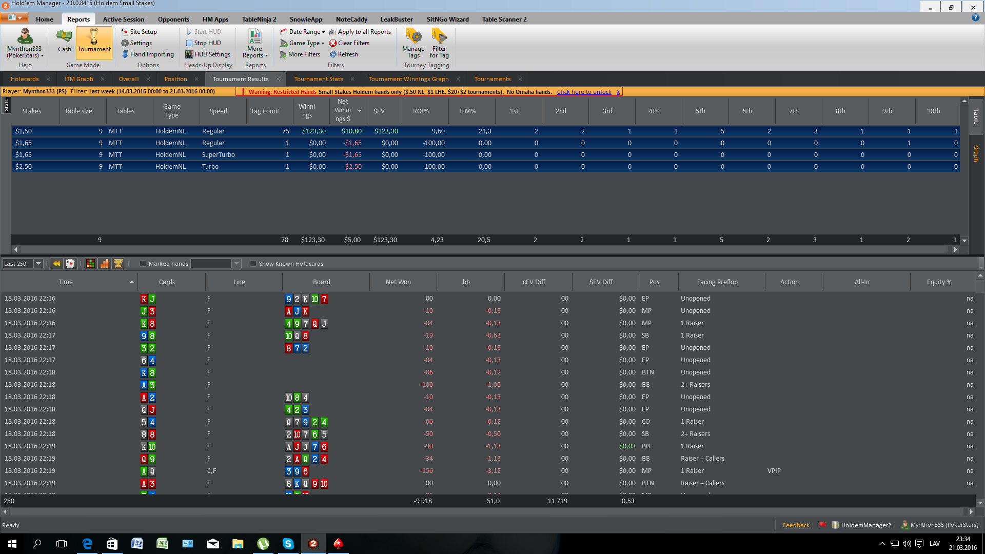This screenshot has height=554, width=985.
Task: Dismiss the restricted hands warning
Action: point(618,92)
